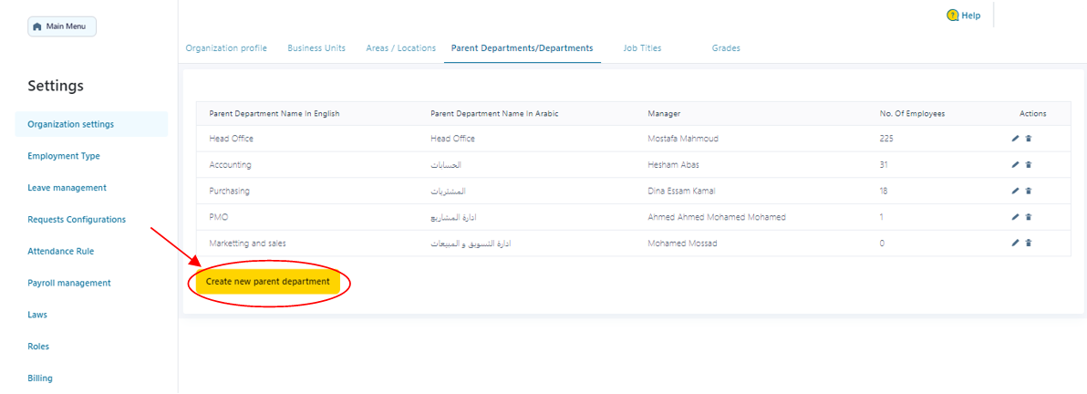Navigate to Payroll management in sidebar

69,283
